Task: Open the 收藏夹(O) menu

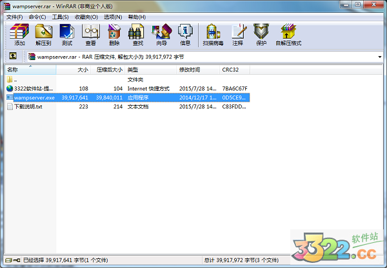Action: (x=86, y=17)
